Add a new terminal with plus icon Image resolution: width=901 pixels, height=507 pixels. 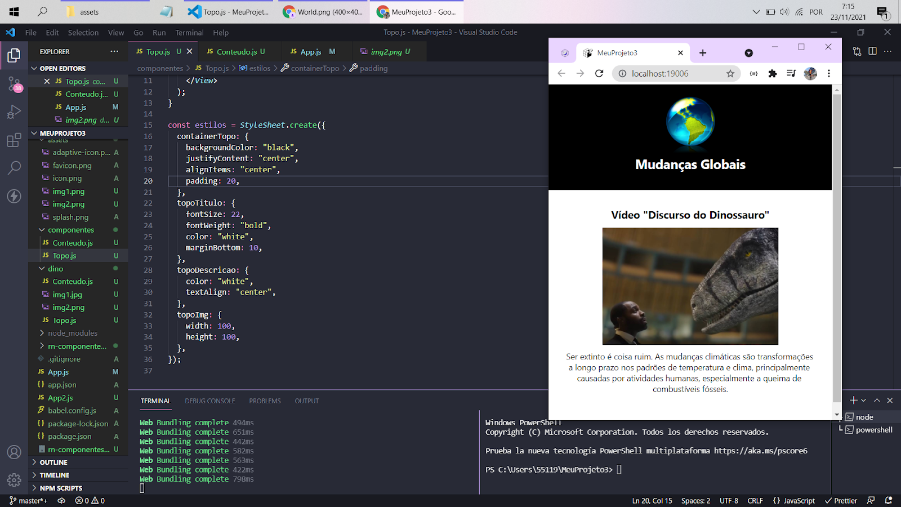854,400
